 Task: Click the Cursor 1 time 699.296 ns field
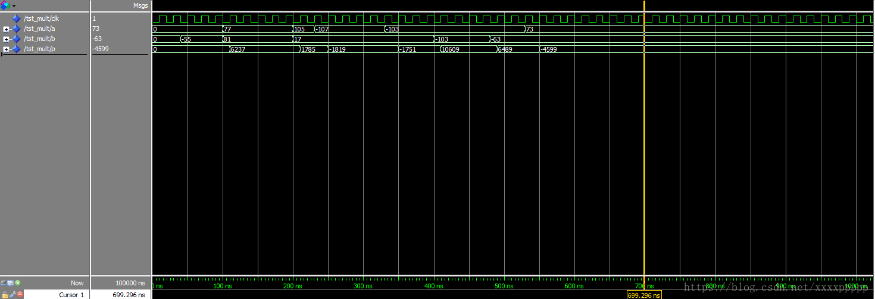(x=120, y=295)
